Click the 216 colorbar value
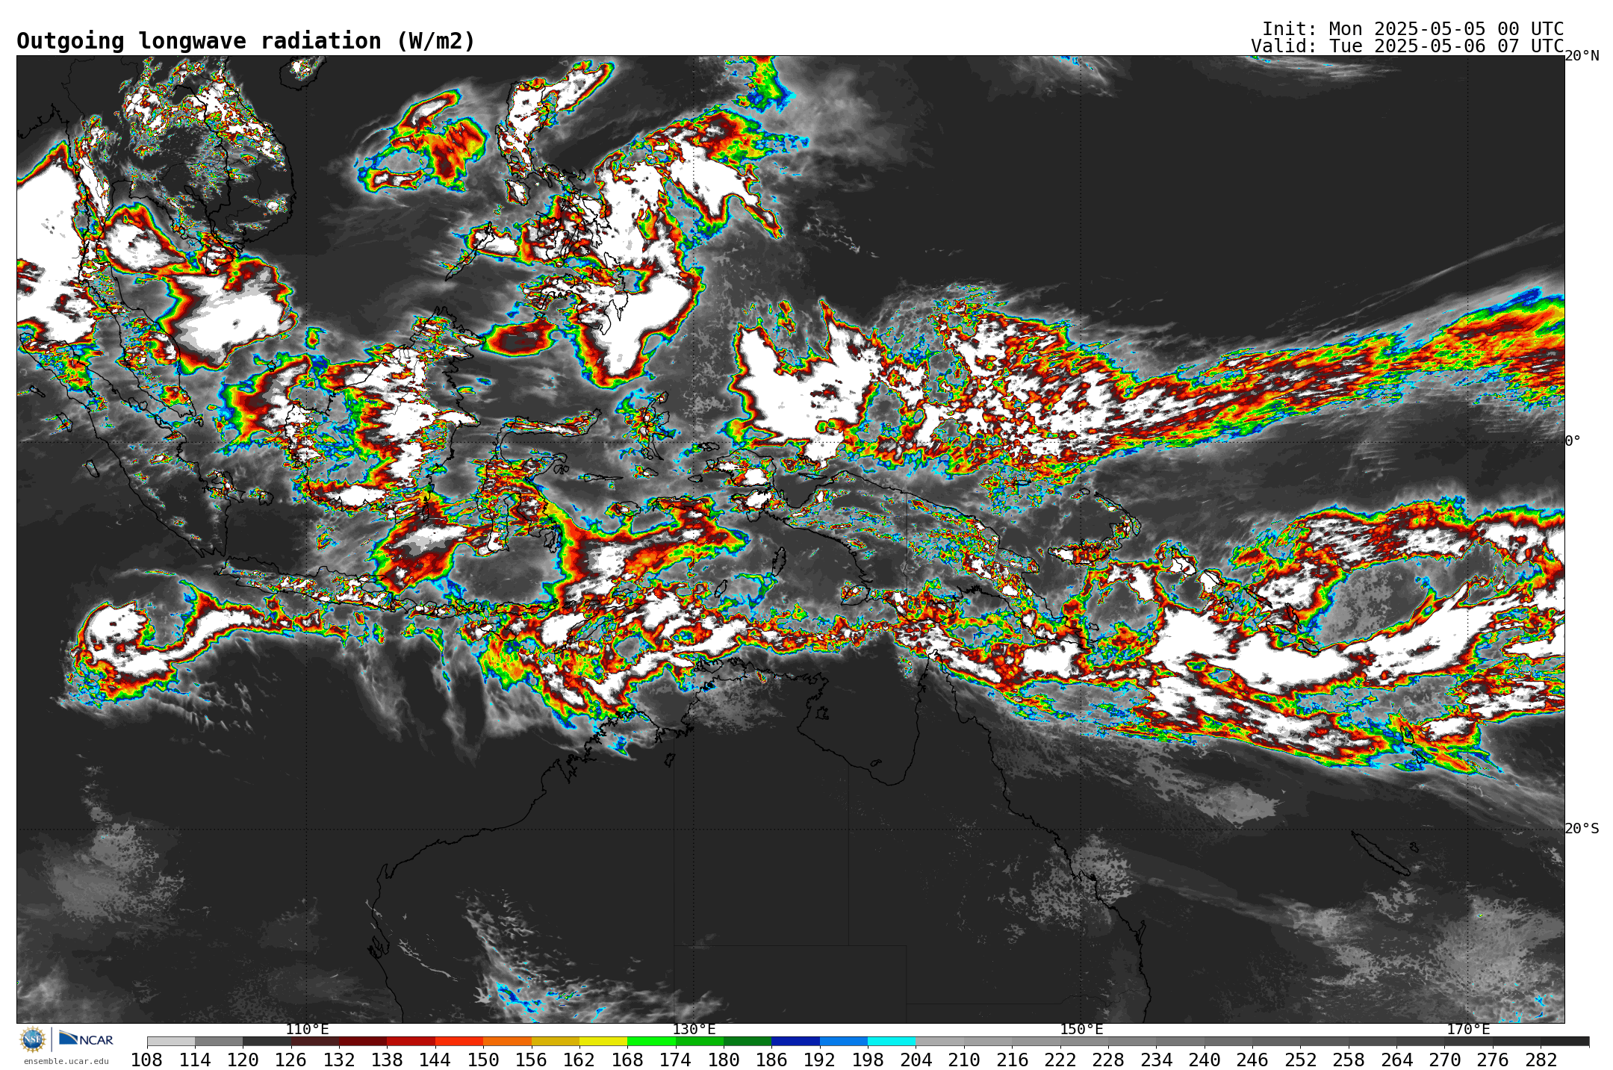 click(1012, 1060)
